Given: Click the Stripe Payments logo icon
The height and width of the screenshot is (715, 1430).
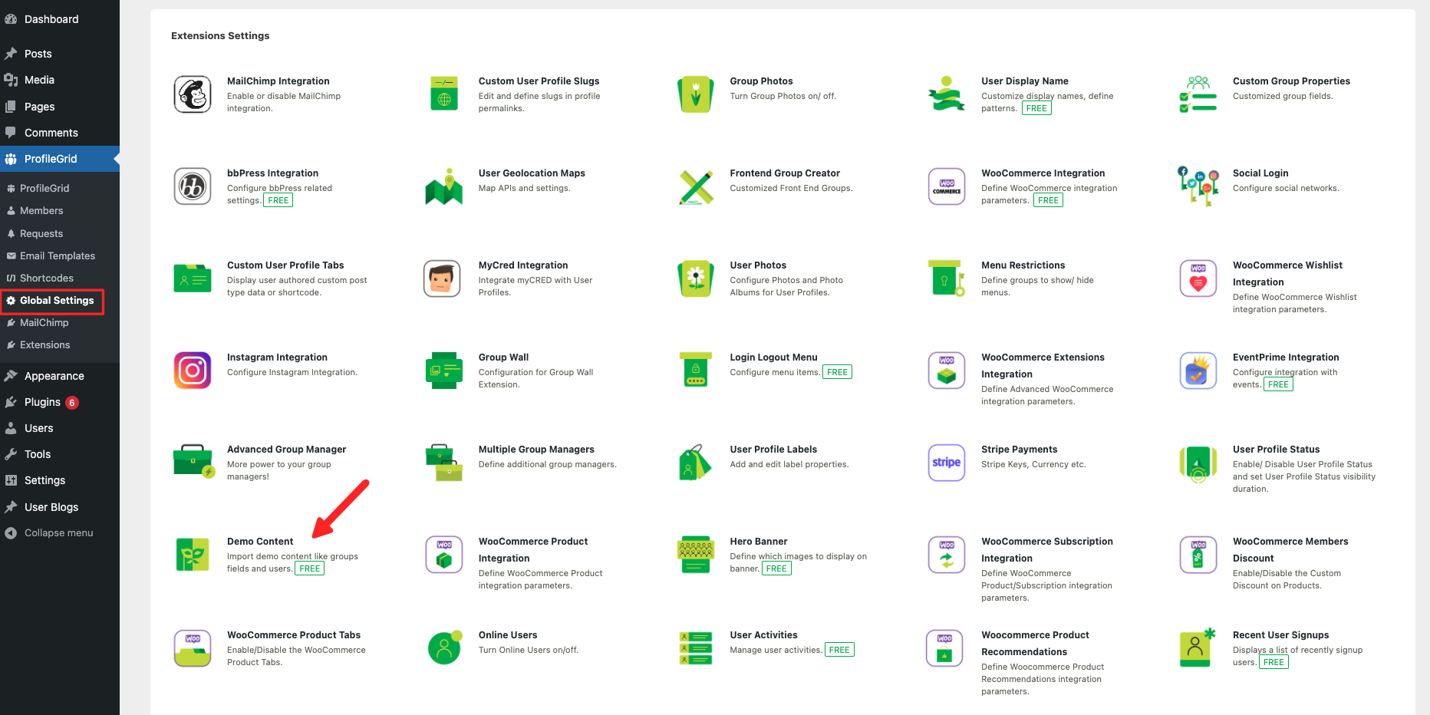Looking at the screenshot, I should click(946, 463).
